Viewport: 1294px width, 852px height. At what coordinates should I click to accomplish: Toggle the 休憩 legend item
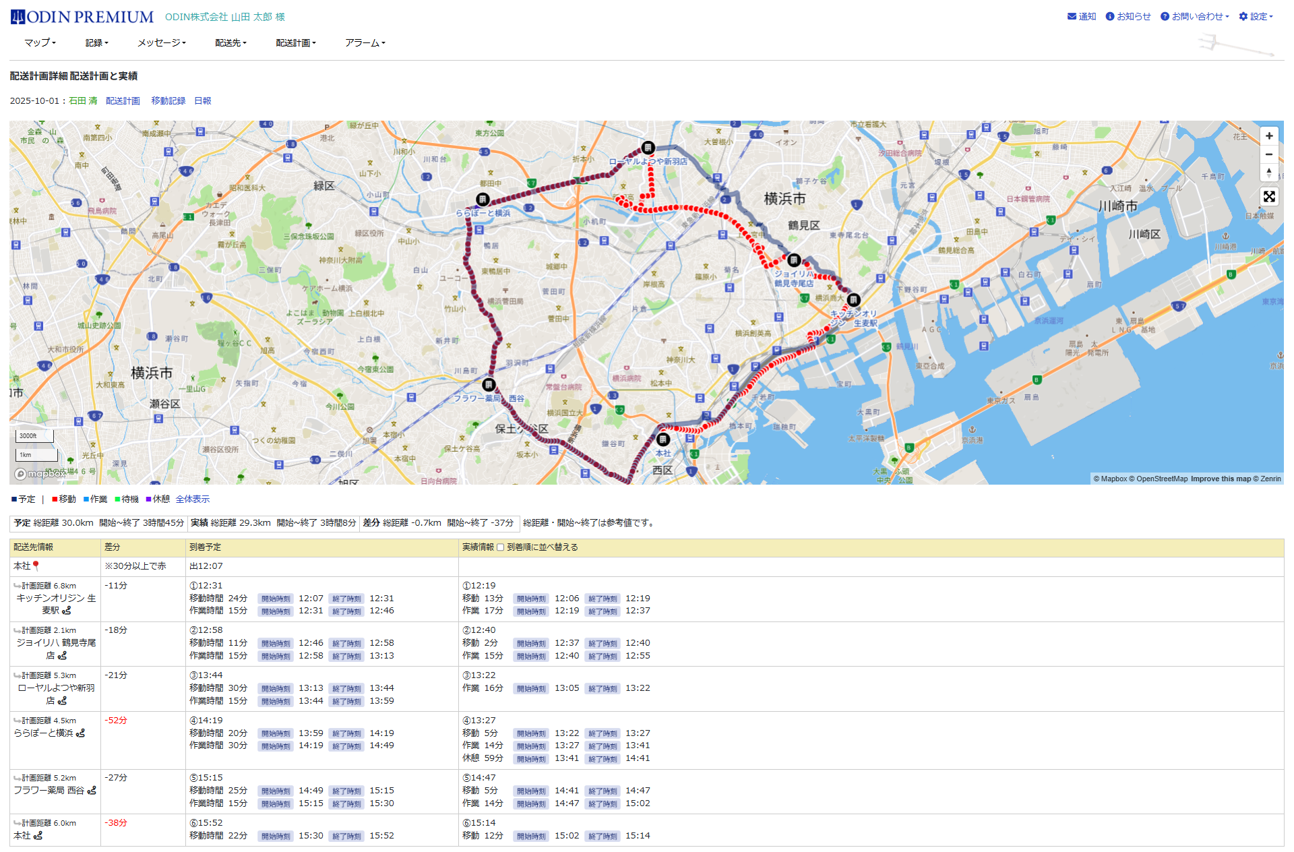(158, 499)
